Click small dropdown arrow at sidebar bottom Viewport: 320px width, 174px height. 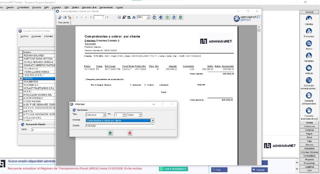coord(317,119)
